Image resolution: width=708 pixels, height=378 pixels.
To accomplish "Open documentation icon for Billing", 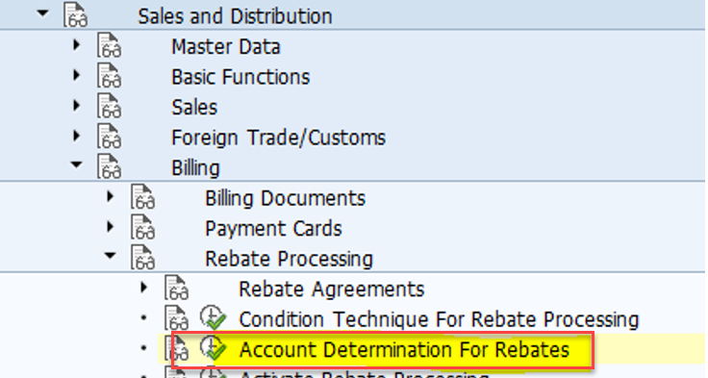I will pos(109,166).
